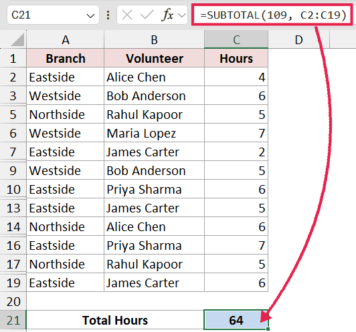This screenshot has height=332, width=356.
Task: Select row 6 header
Action: click(x=13, y=133)
